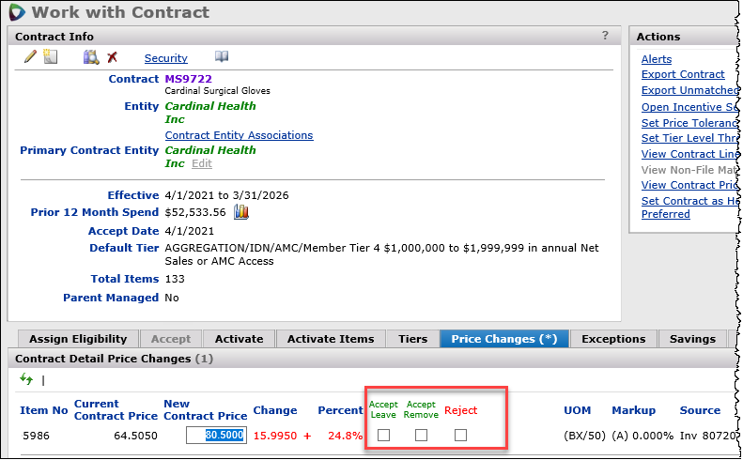Click the Markup column header
Viewport: 743px width, 460px height.
(633, 410)
